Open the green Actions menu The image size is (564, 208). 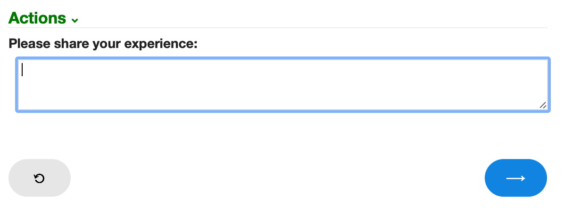click(43, 18)
